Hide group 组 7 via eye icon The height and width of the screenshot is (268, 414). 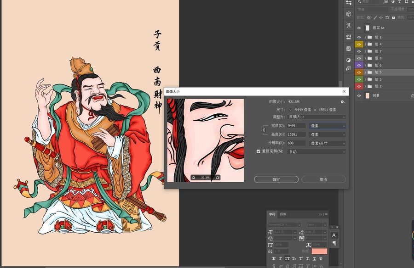[x=359, y=51]
